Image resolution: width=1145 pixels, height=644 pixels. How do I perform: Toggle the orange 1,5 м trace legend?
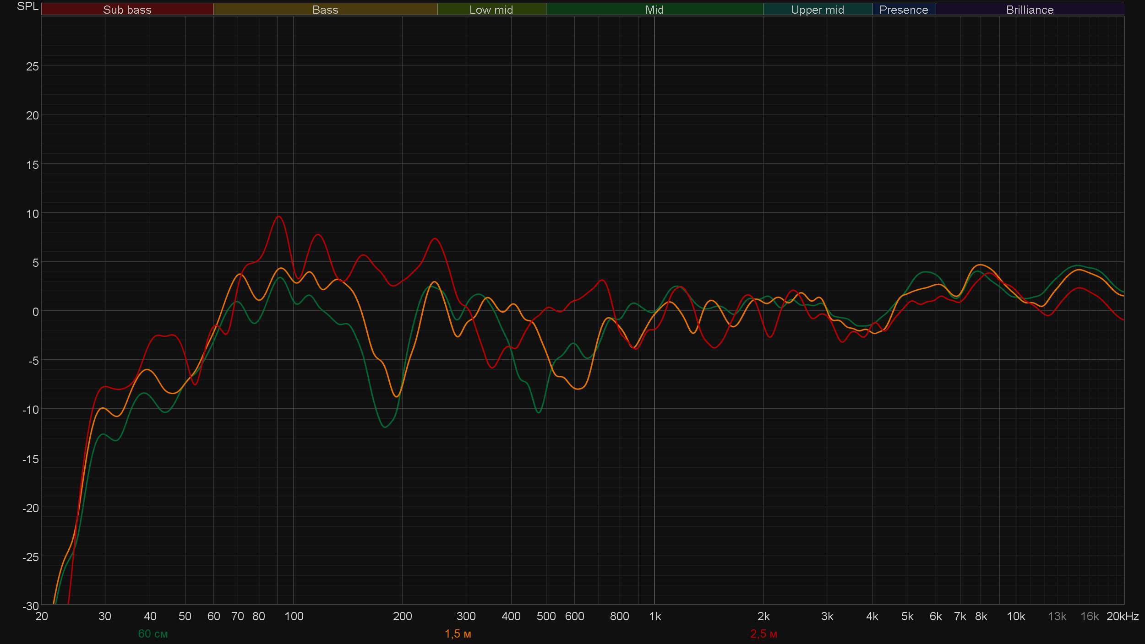coord(458,633)
